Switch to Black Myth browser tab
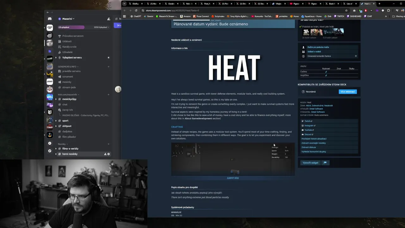This screenshot has height=228, width=405. (x=331, y=4)
